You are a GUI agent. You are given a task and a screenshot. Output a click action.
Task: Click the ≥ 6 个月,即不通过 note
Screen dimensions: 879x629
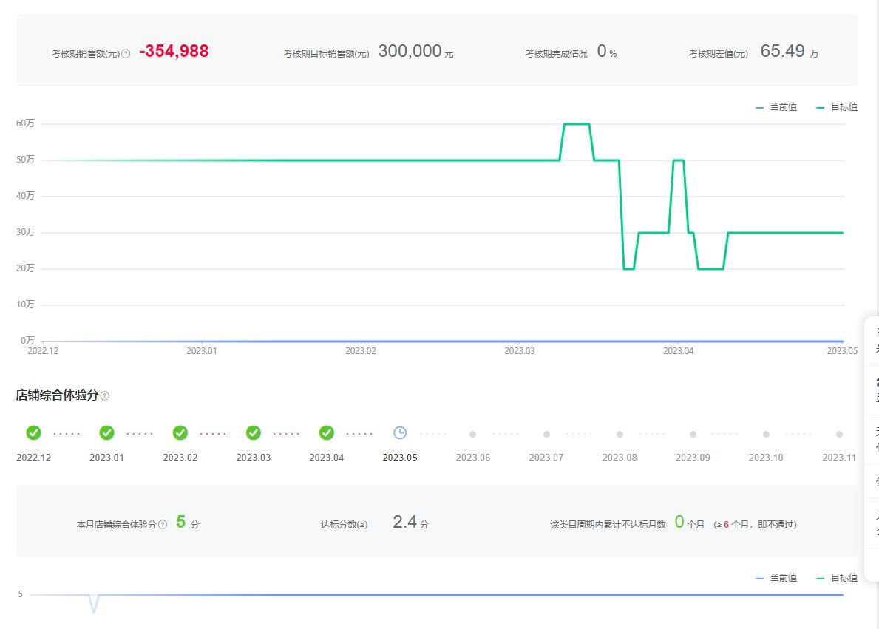coord(755,525)
